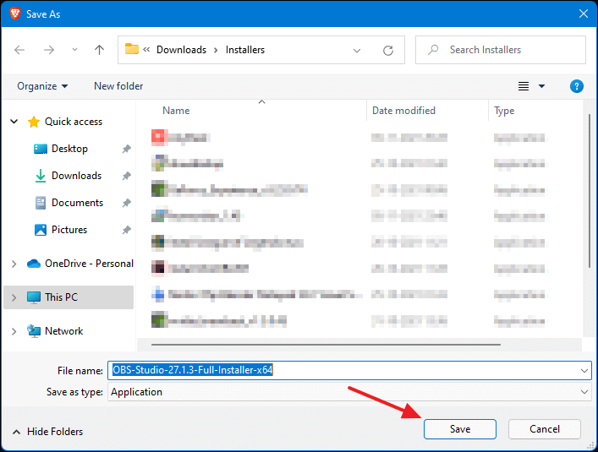Expand the This PC node
598x452 pixels.
pos(14,297)
